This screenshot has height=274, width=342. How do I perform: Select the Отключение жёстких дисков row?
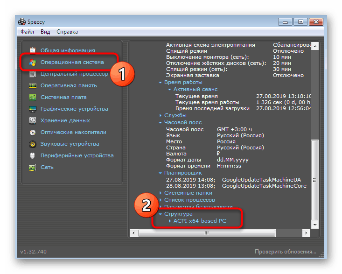tap(228, 63)
